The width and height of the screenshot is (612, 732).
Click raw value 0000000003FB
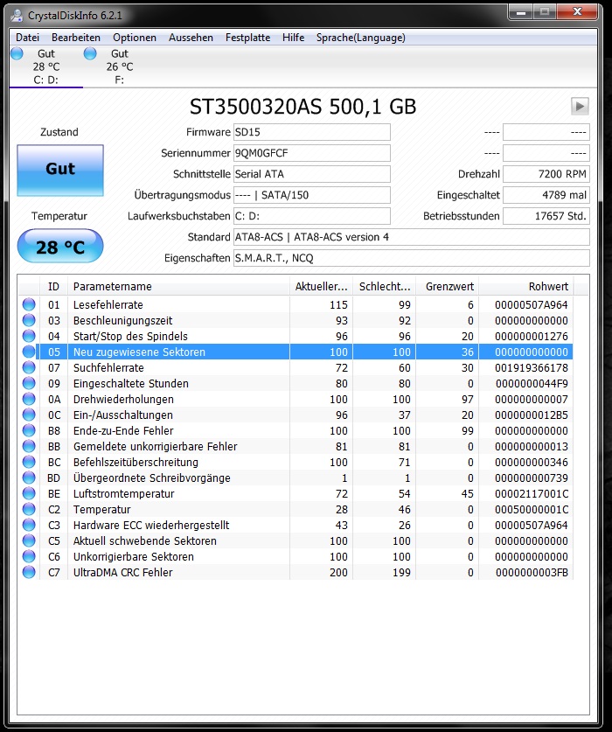[x=532, y=572]
